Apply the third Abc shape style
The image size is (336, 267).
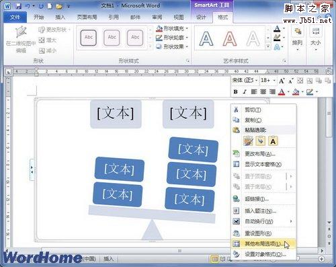(x=135, y=38)
